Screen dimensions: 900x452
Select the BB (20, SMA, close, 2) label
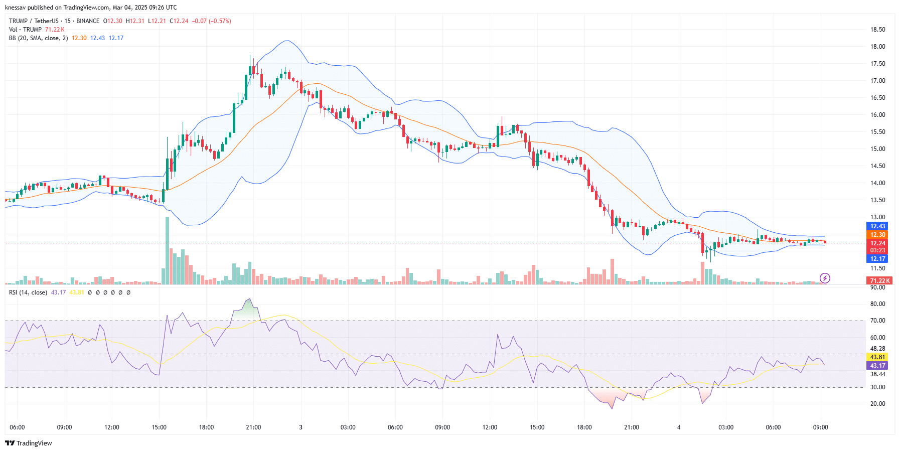[38, 38]
